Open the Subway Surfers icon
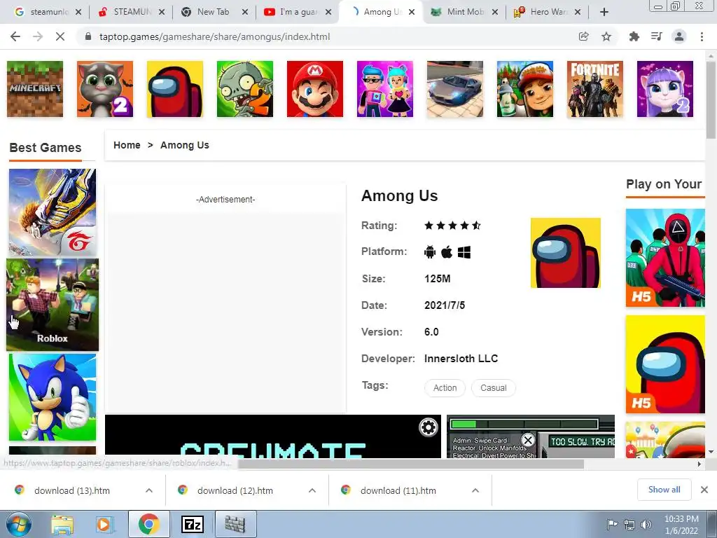 pyautogui.click(x=525, y=89)
